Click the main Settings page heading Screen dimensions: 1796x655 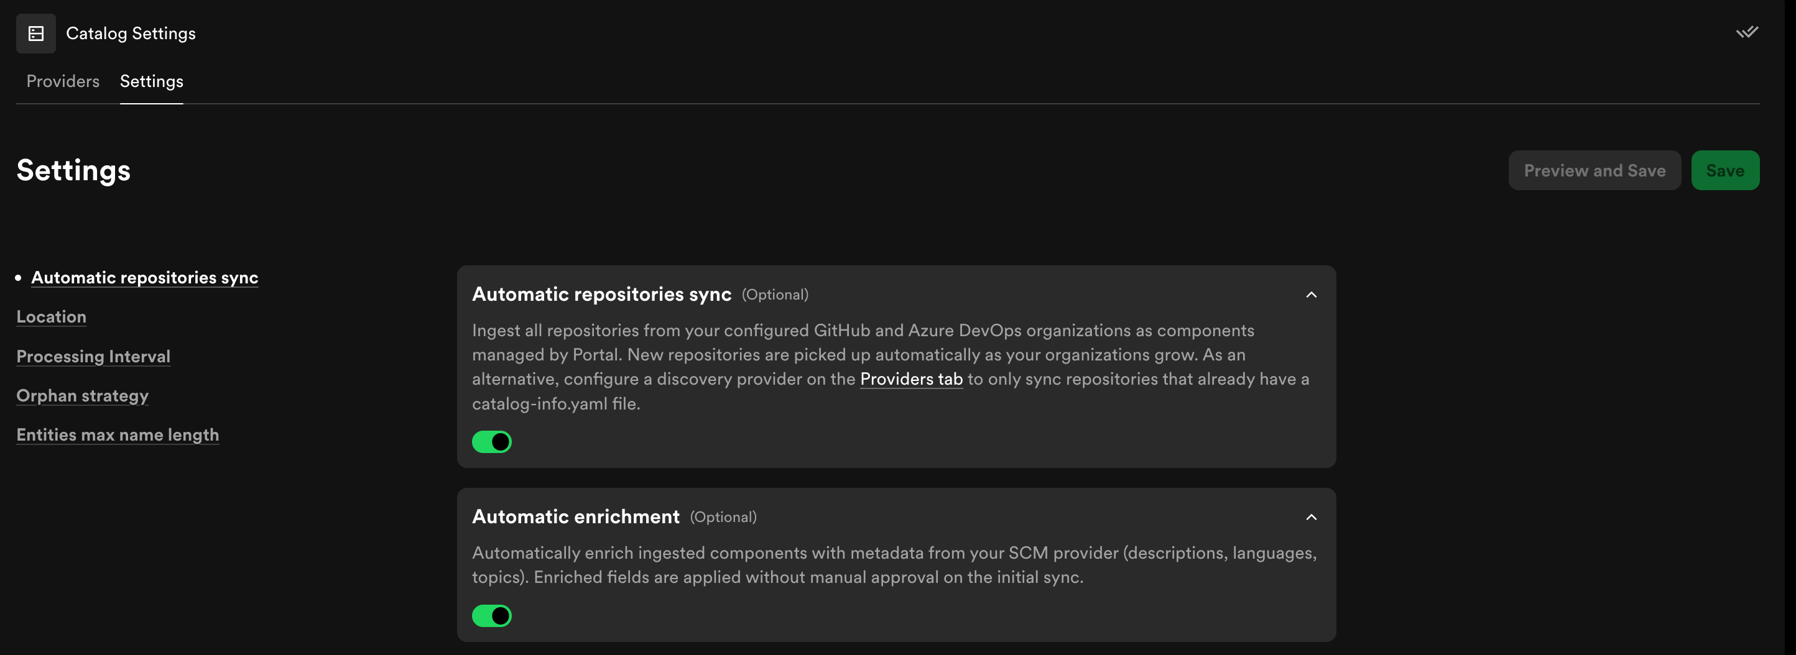coord(73,170)
